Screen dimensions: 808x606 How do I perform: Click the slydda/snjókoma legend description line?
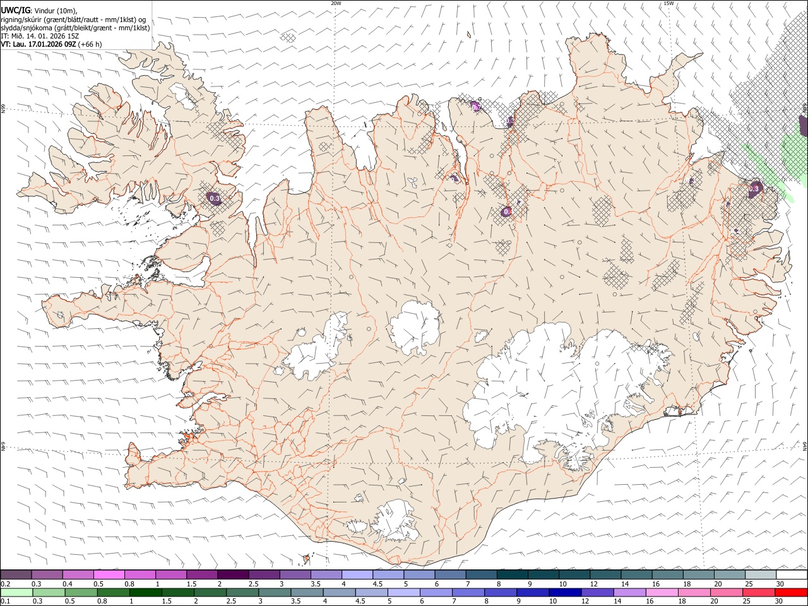coord(75,28)
